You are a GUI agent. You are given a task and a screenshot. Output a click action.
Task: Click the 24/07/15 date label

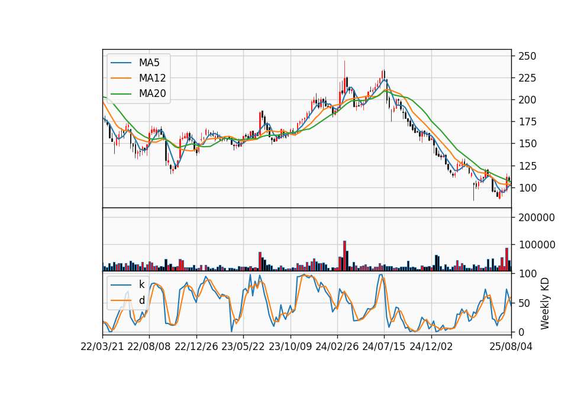(383, 347)
